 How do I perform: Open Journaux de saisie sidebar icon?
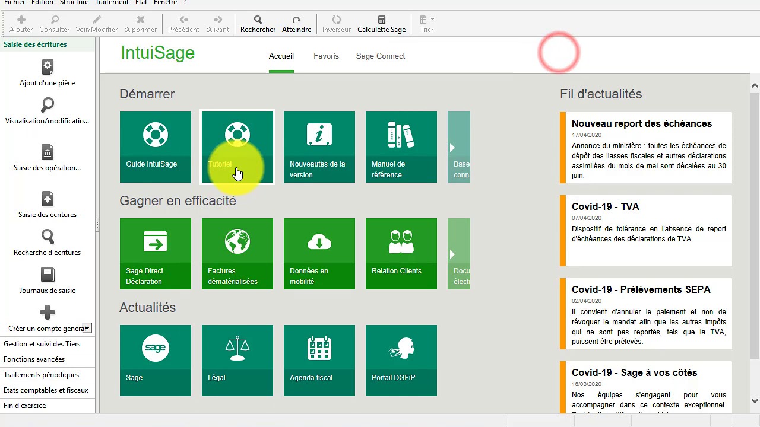click(x=47, y=275)
